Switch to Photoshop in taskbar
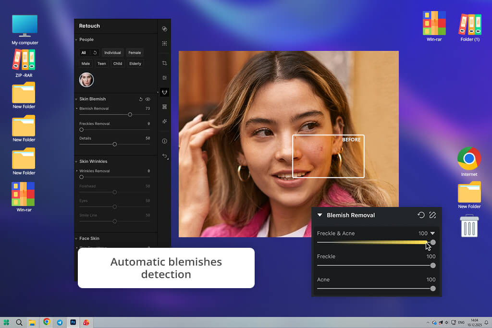The image size is (492, 328). click(x=73, y=322)
